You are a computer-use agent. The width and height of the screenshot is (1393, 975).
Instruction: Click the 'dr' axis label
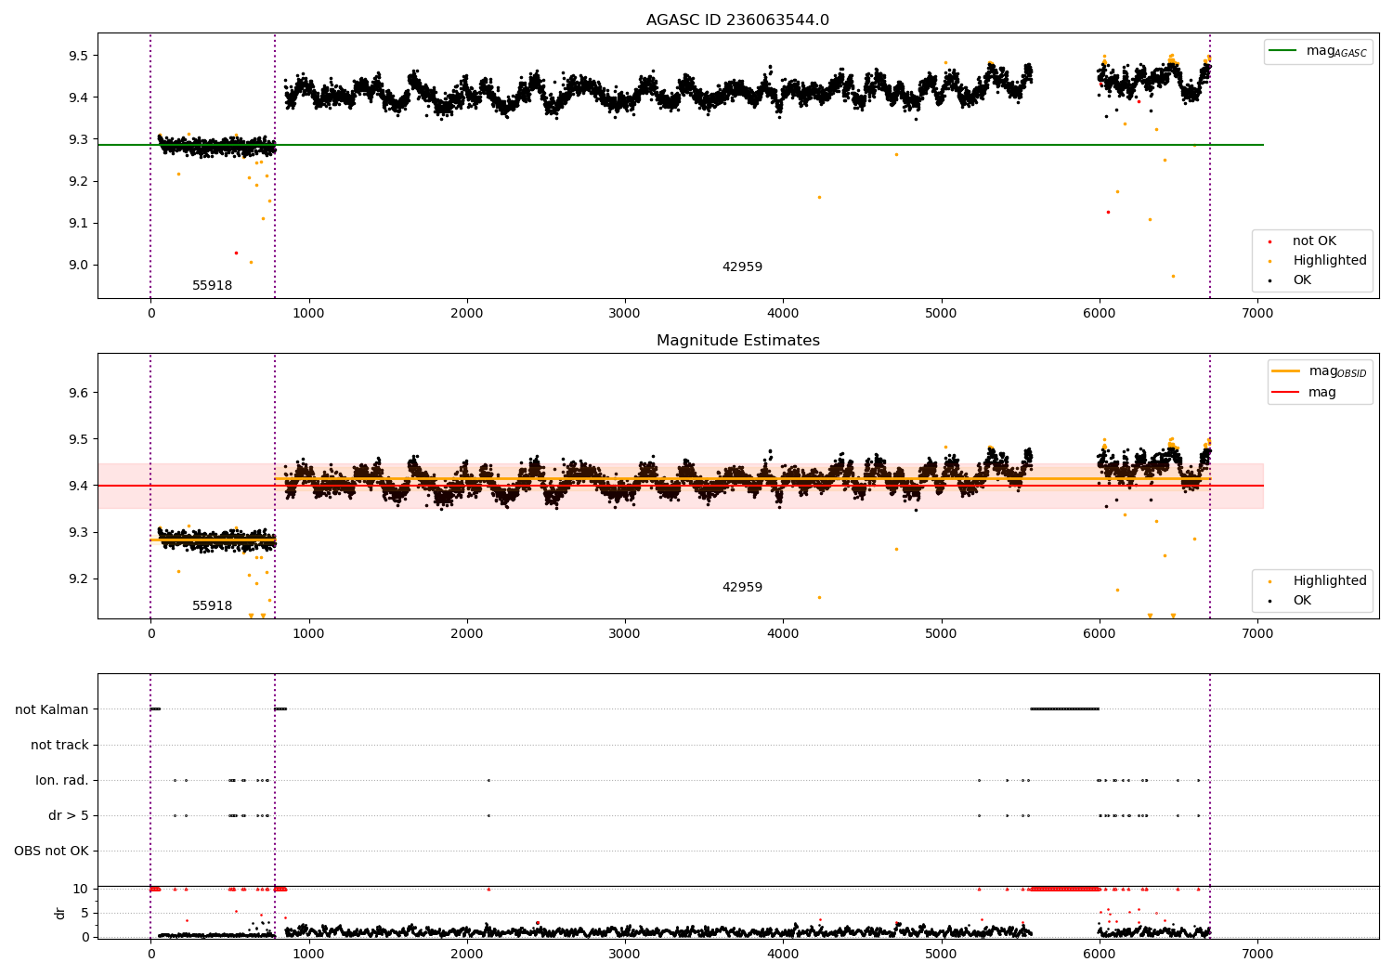(x=60, y=913)
